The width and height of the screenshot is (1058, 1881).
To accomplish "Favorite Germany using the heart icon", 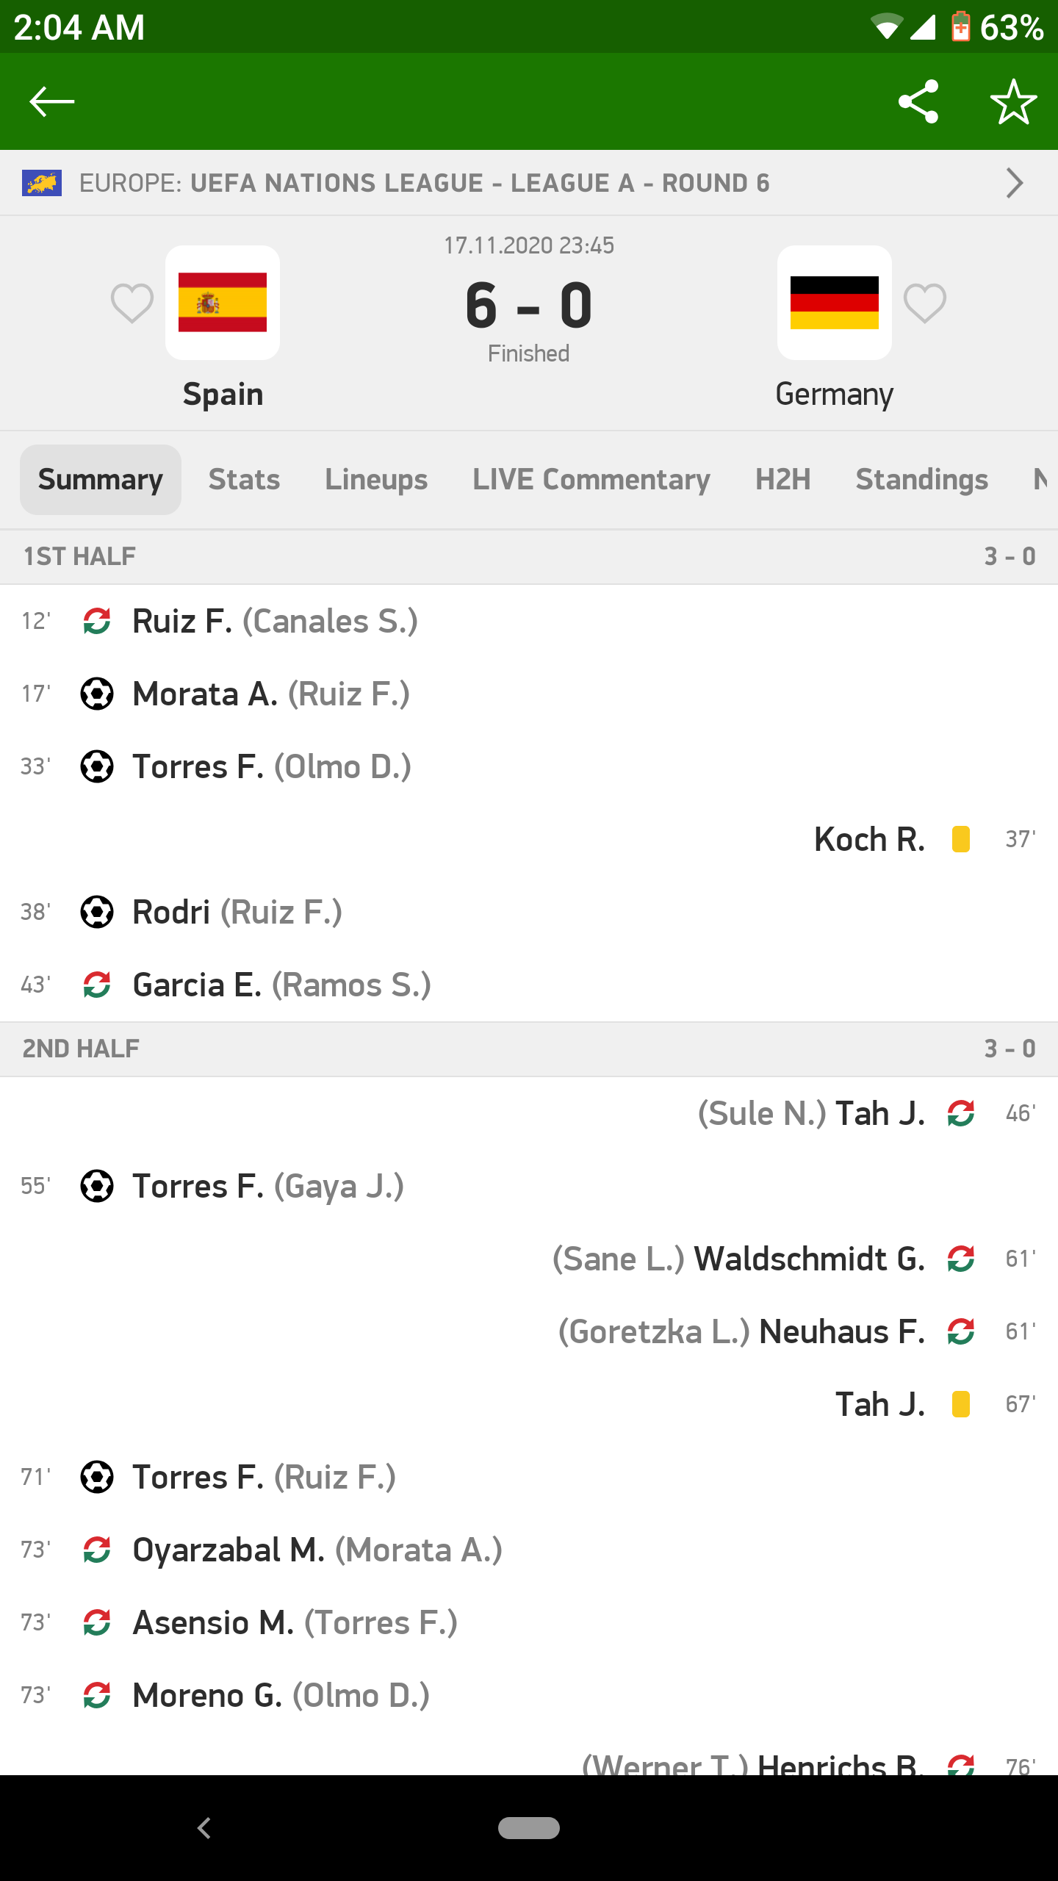I will (x=924, y=303).
